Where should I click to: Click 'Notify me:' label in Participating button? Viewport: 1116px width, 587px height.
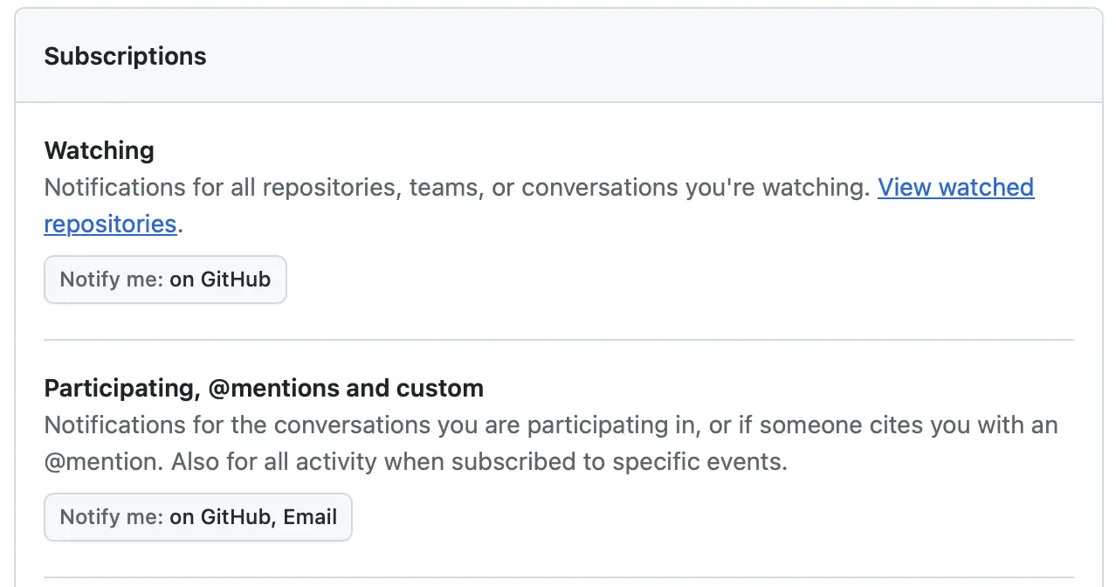pos(112,517)
